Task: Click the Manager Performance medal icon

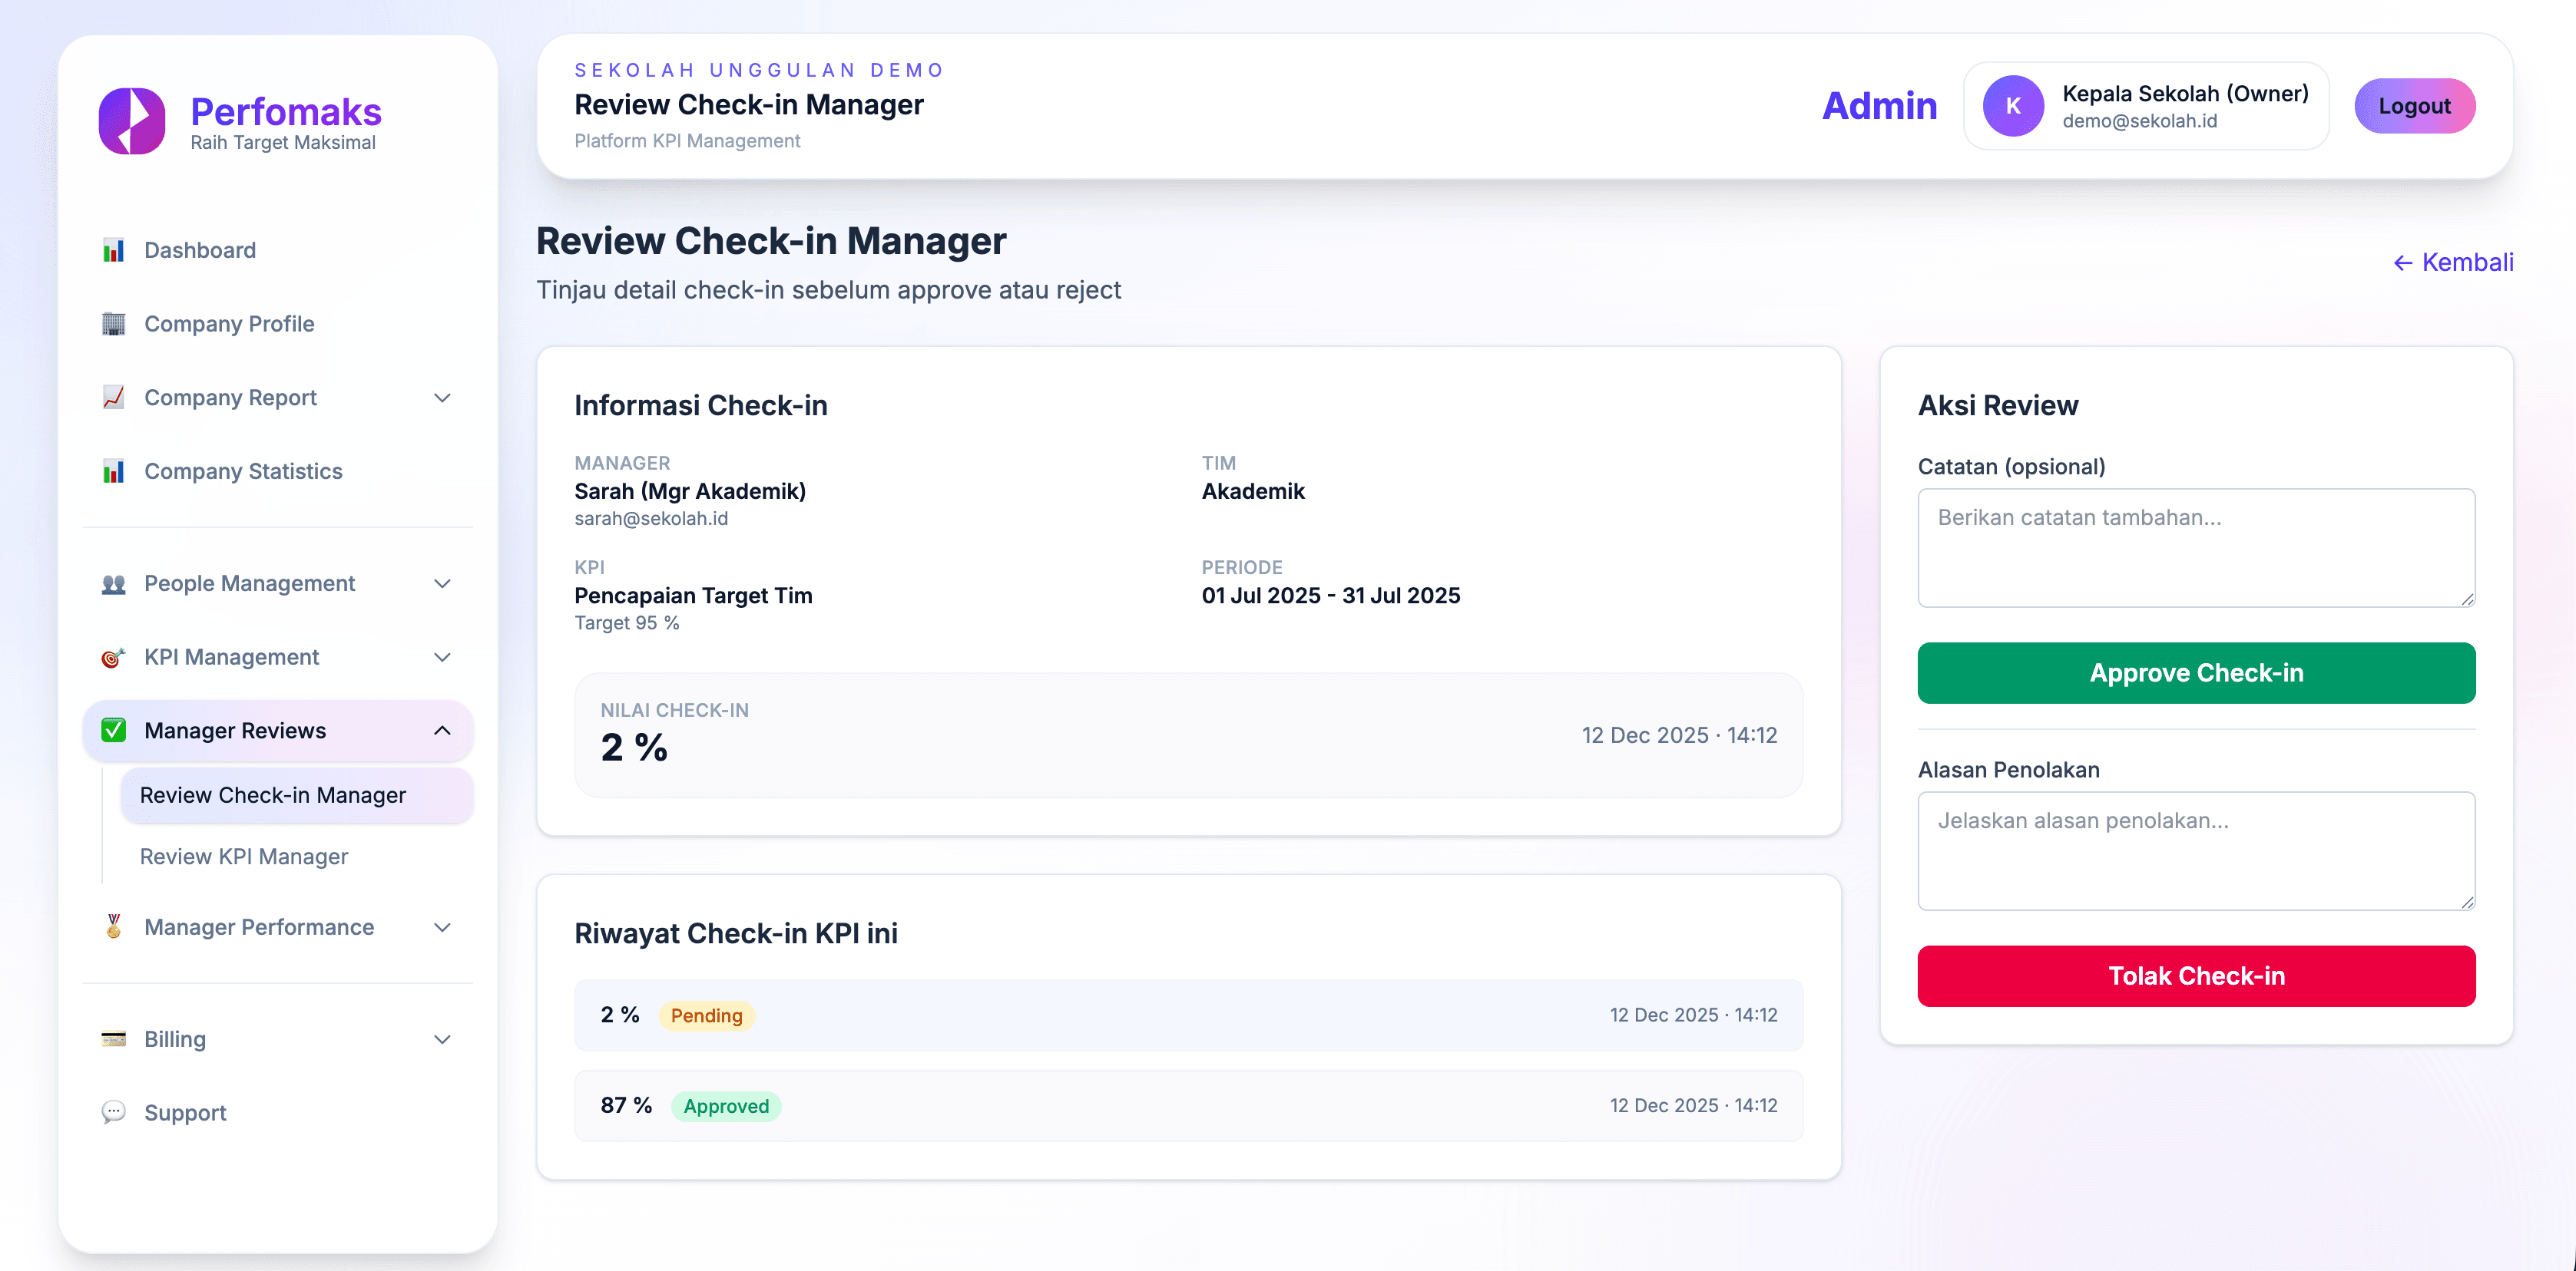Action: pos(113,927)
